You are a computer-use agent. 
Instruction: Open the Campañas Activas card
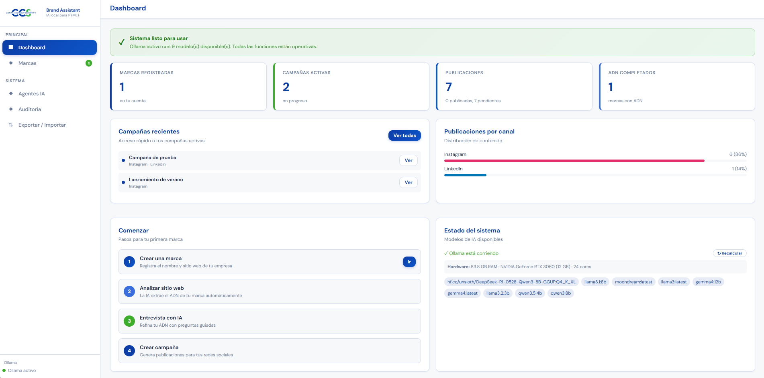[351, 87]
